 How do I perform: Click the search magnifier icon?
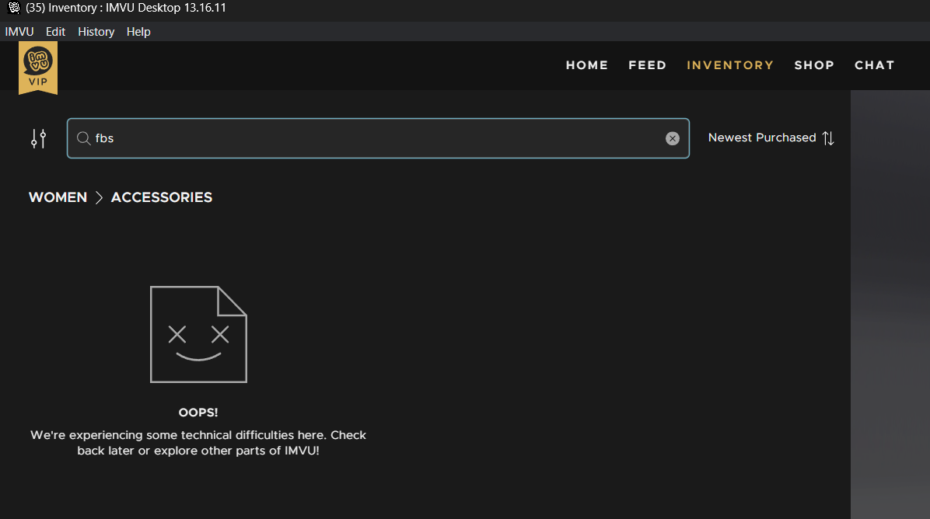coord(84,138)
